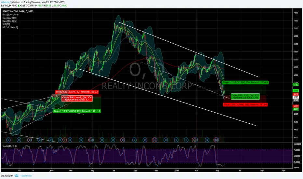
Task: Click the REALTY INCOME CORP, D, BATS title
Action: 18,11
